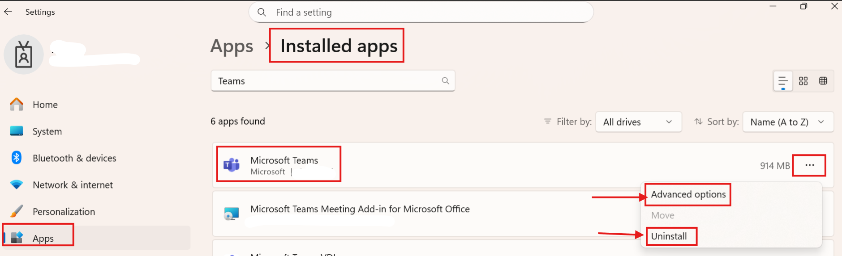
Task: Click the Microsoft Teams app icon
Action: pos(232,165)
